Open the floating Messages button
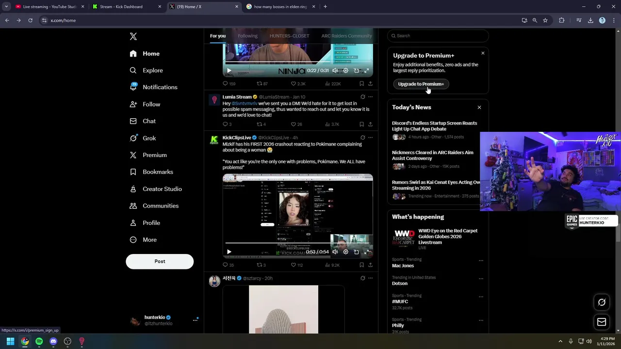This screenshot has height=349, width=621. 602,322
